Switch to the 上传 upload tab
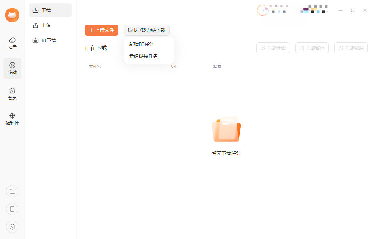 click(51, 25)
